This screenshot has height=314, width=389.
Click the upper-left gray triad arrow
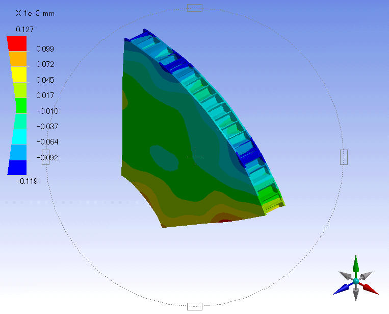(x=345, y=275)
